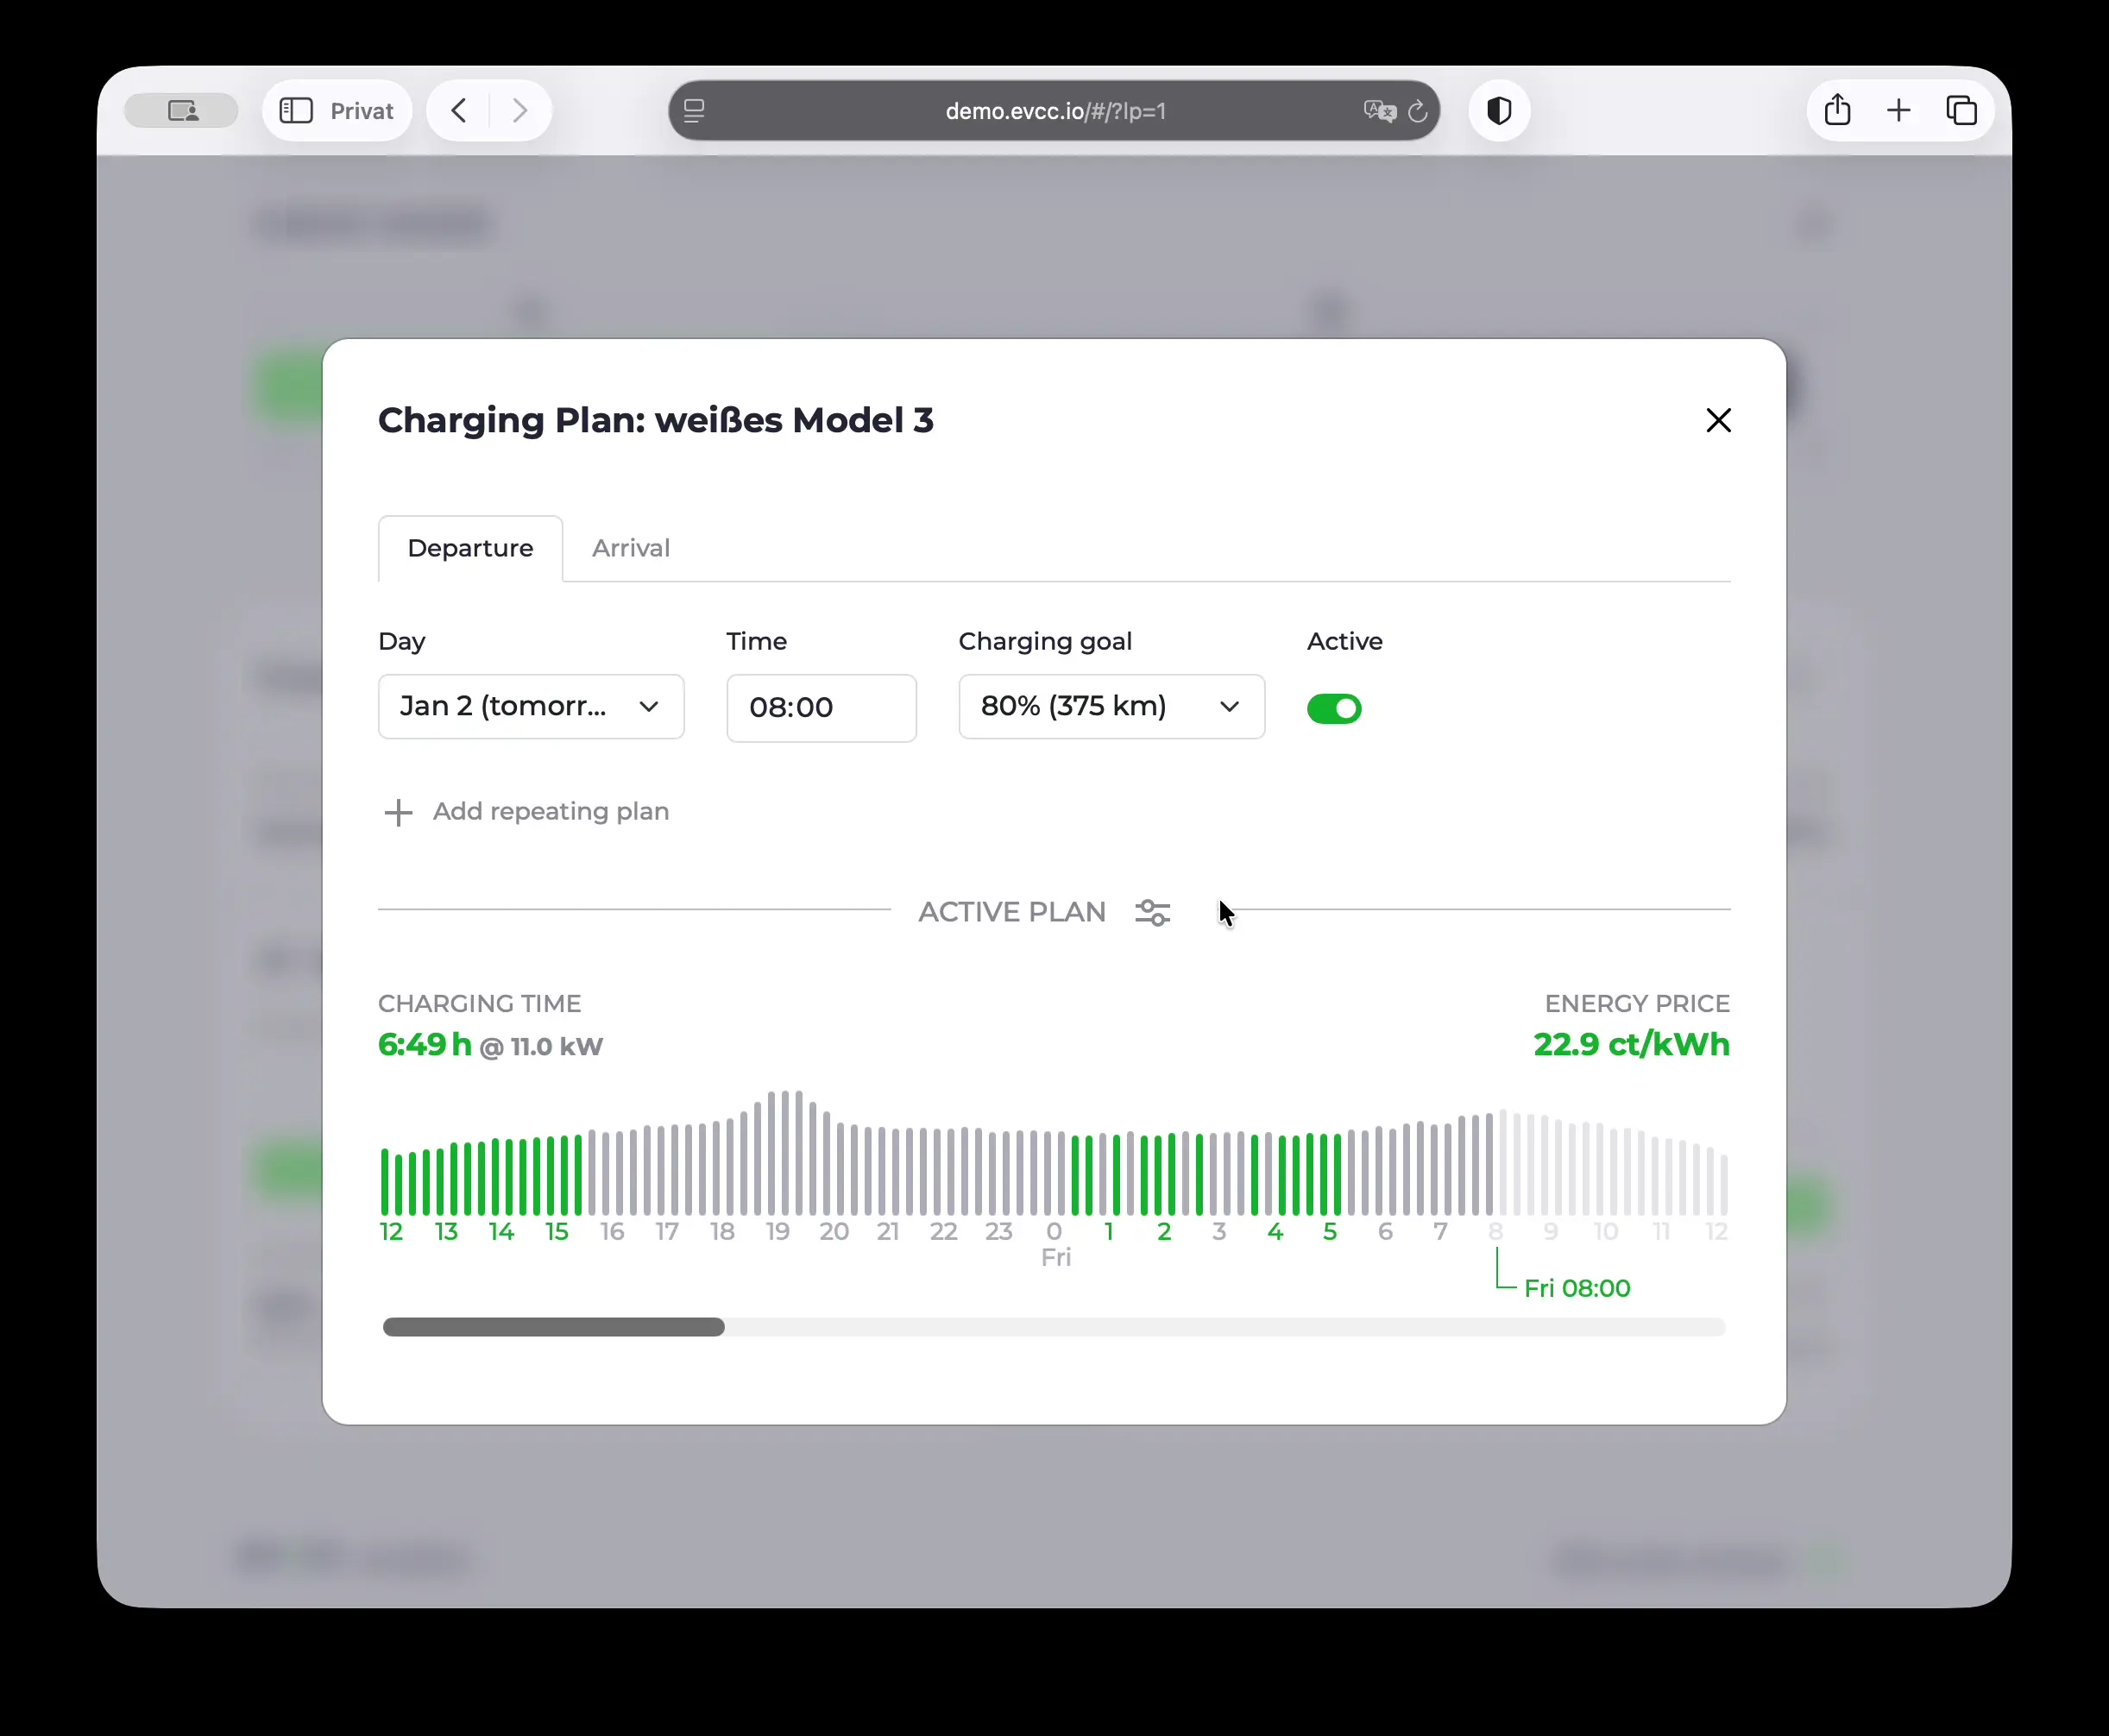Toggle the Safari sidebar icon
The width and height of the screenshot is (2109, 1736).
tap(296, 110)
